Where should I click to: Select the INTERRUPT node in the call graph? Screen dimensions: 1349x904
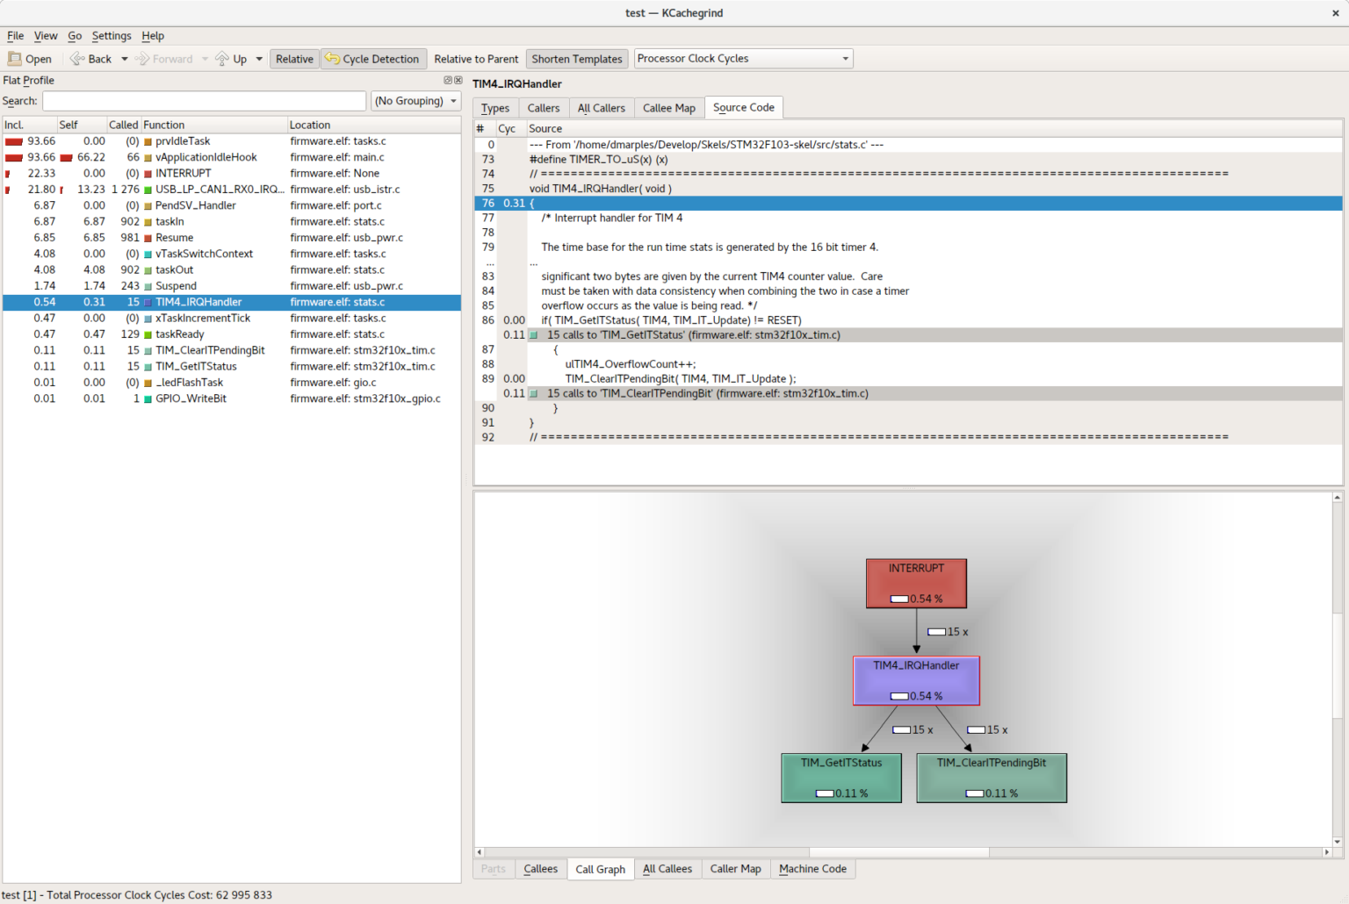pyautogui.click(x=916, y=583)
